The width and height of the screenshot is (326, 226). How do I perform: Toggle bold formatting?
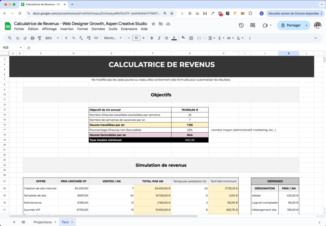[x=152, y=38]
